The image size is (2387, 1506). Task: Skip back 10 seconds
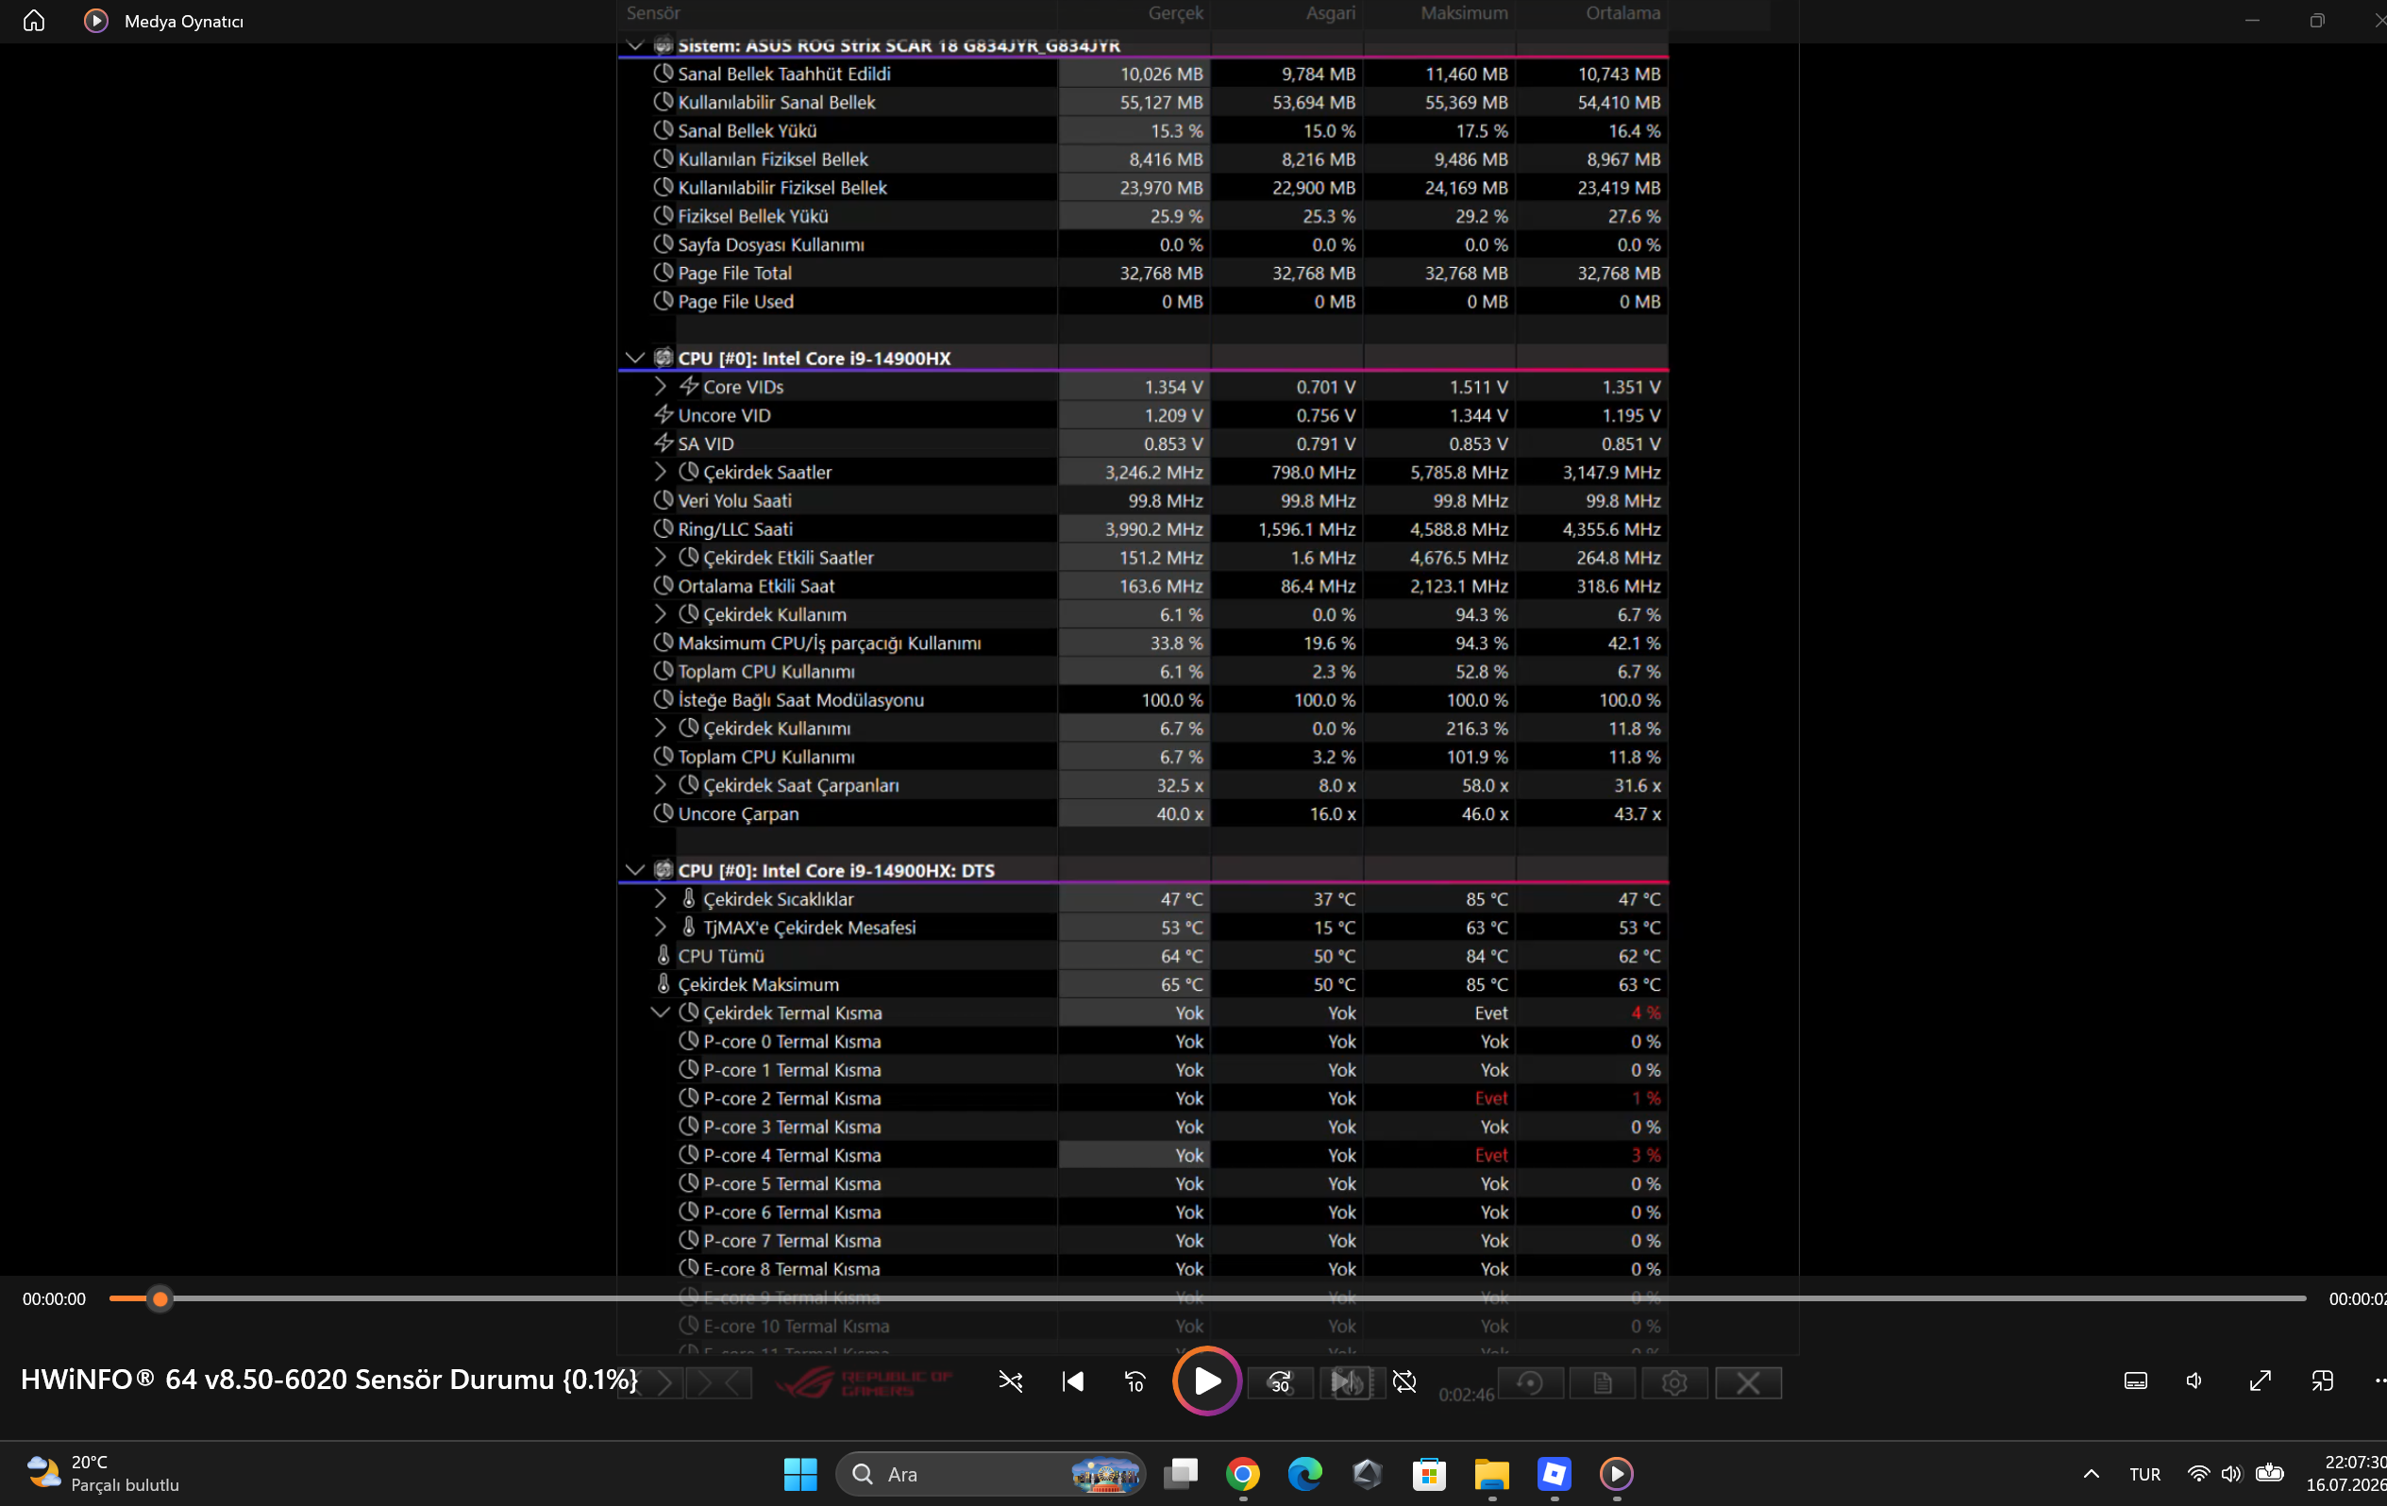tap(1135, 1381)
